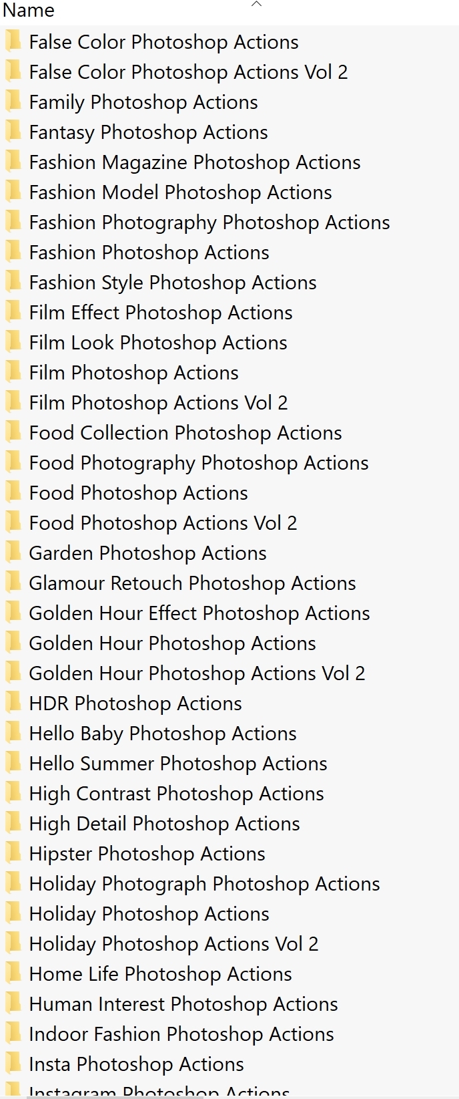Click the folder icon beside HDR Photoshop Actions

click(13, 703)
